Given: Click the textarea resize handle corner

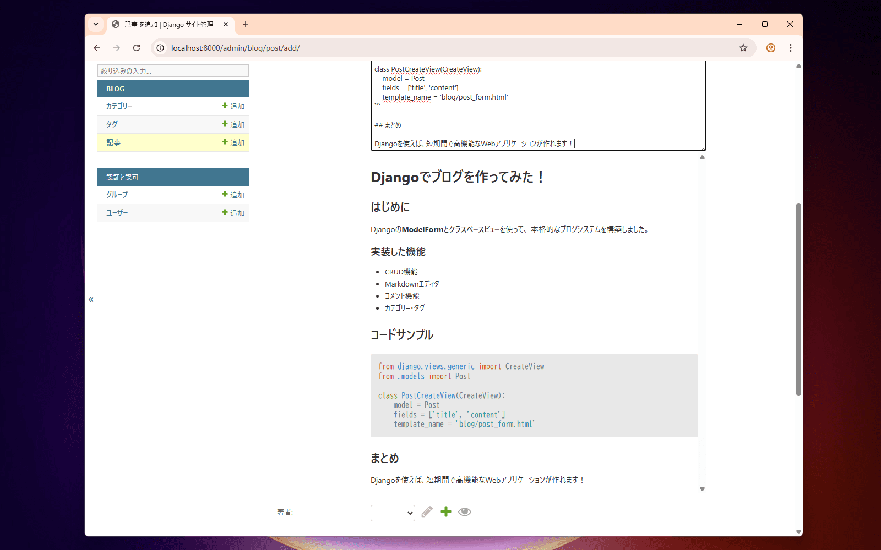Looking at the screenshot, I should point(703,148).
